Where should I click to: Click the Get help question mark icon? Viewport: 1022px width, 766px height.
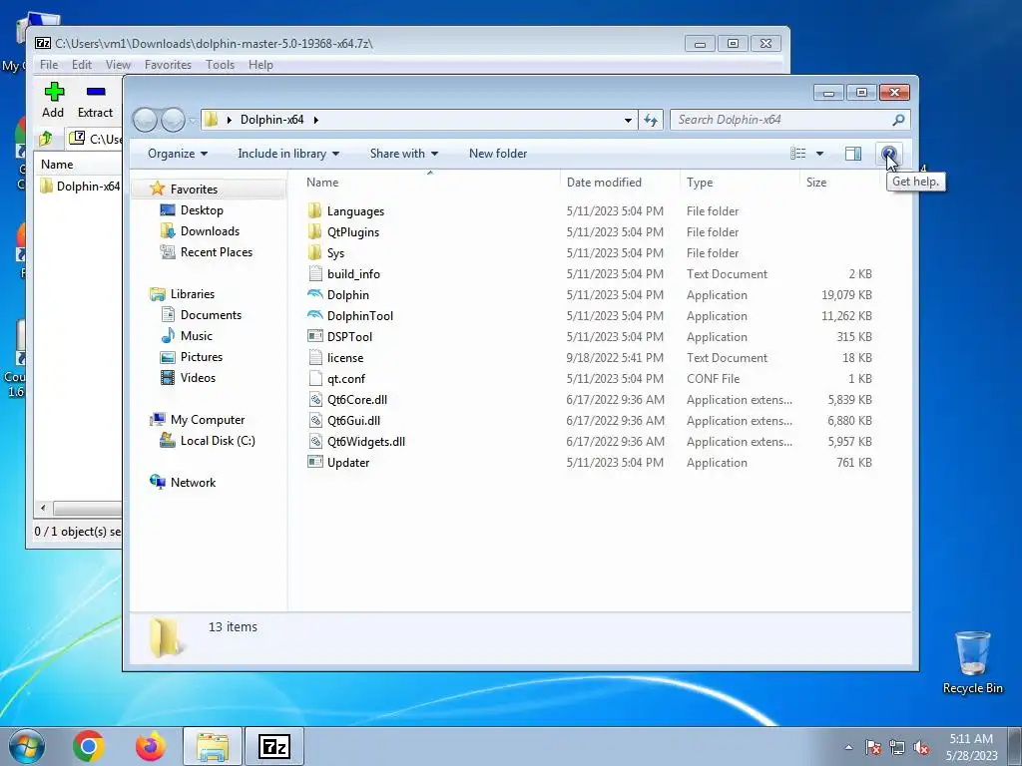(888, 154)
